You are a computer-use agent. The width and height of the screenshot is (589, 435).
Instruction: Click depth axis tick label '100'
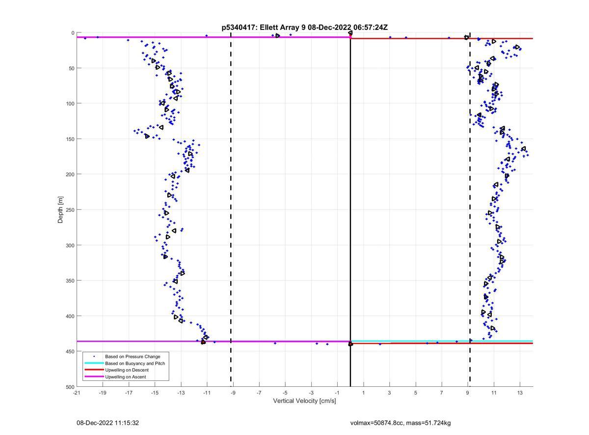pyautogui.click(x=70, y=103)
